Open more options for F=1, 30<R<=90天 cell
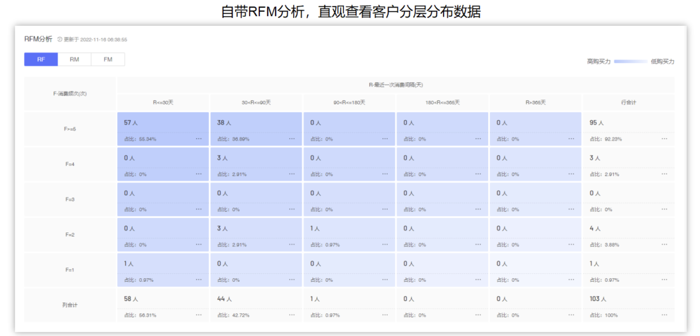Screen dimensions: 700x336 tap(292, 280)
